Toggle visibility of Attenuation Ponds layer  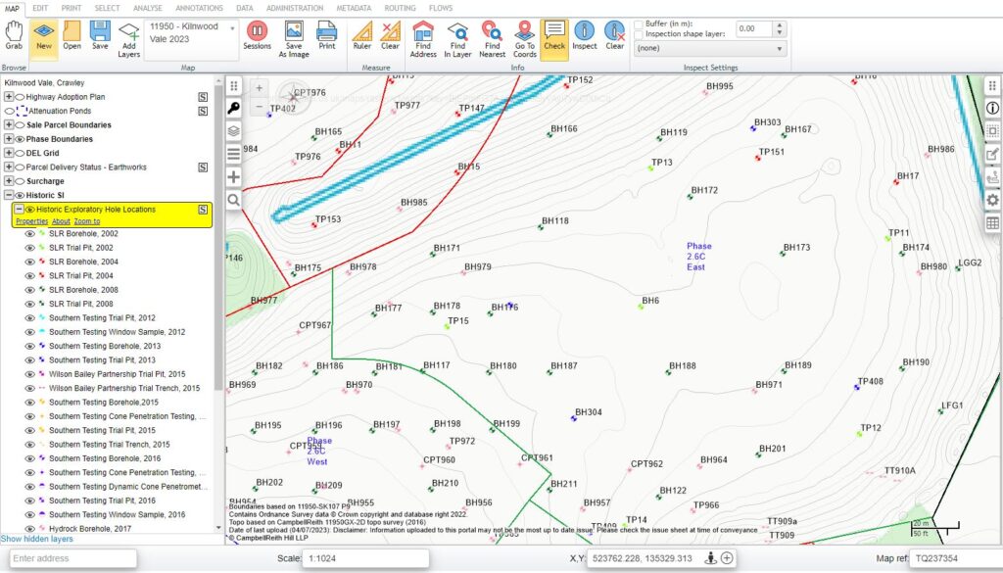[9, 112]
